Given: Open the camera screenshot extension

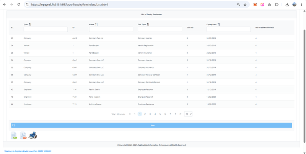Looking at the screenshot, I should point(269,5).
